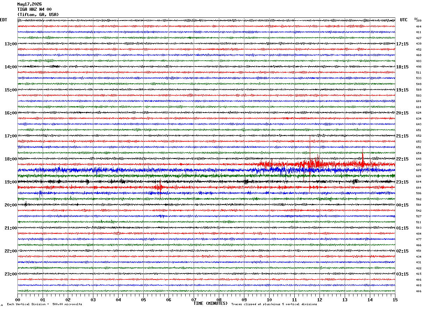This screenshot has width=423, height=309.
Task: Click the EDT column header
Action: [x=3, y=20]
